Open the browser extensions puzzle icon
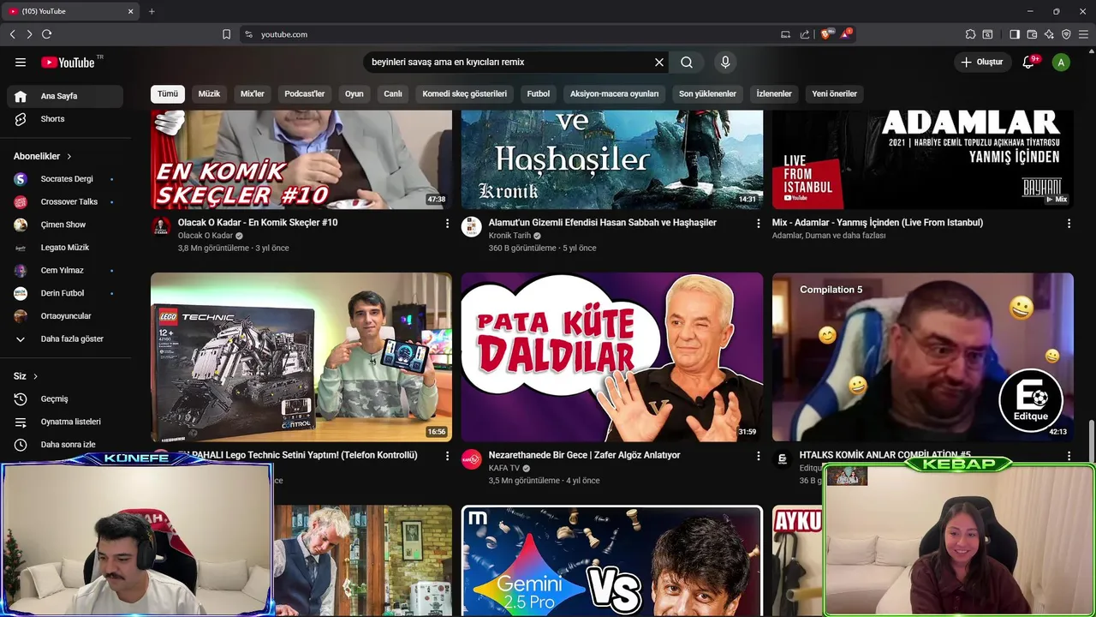Viewport: 1096px width, 617px height. tap(970, 34)
